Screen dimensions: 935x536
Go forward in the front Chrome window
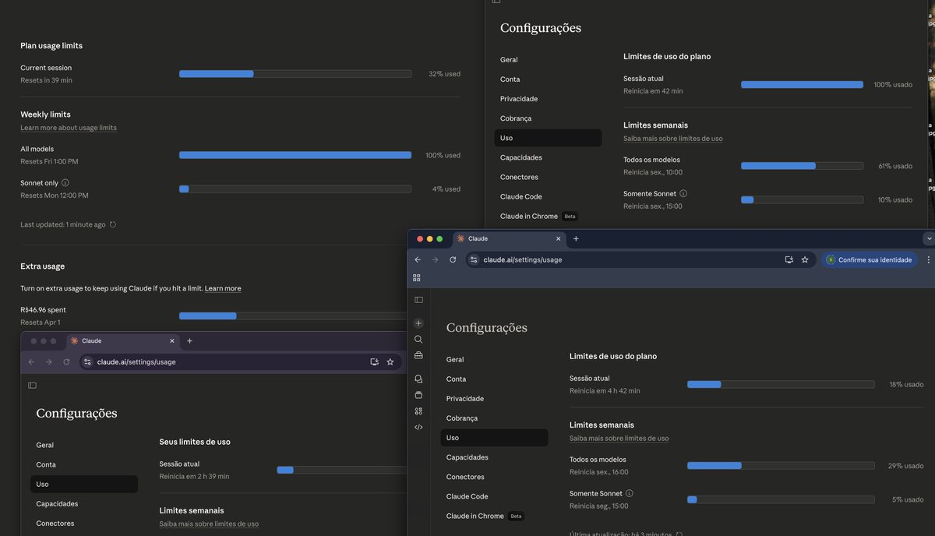point(435,259)
